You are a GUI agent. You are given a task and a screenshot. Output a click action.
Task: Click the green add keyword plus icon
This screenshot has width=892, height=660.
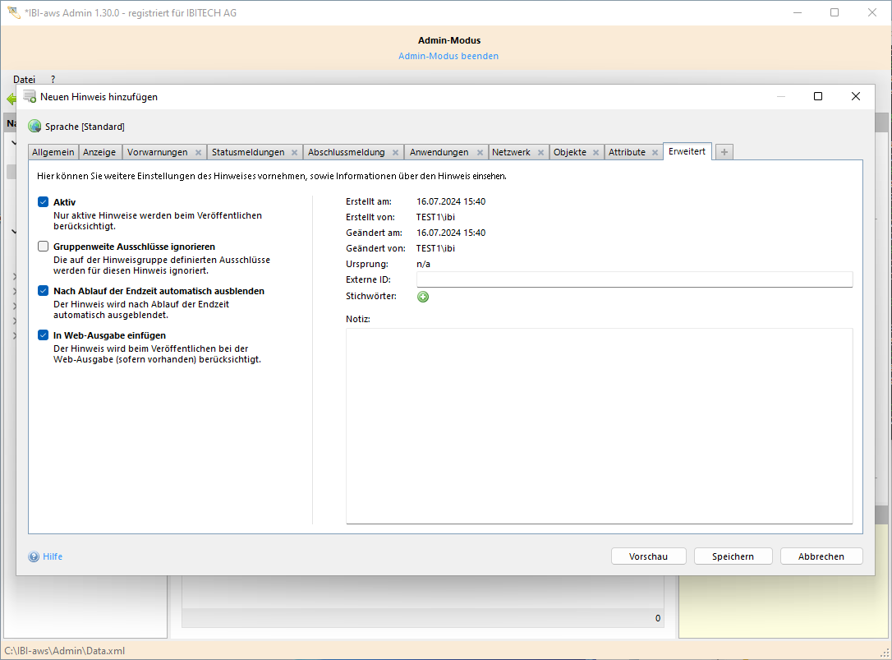pyautogui.click(x=423, y=297)
